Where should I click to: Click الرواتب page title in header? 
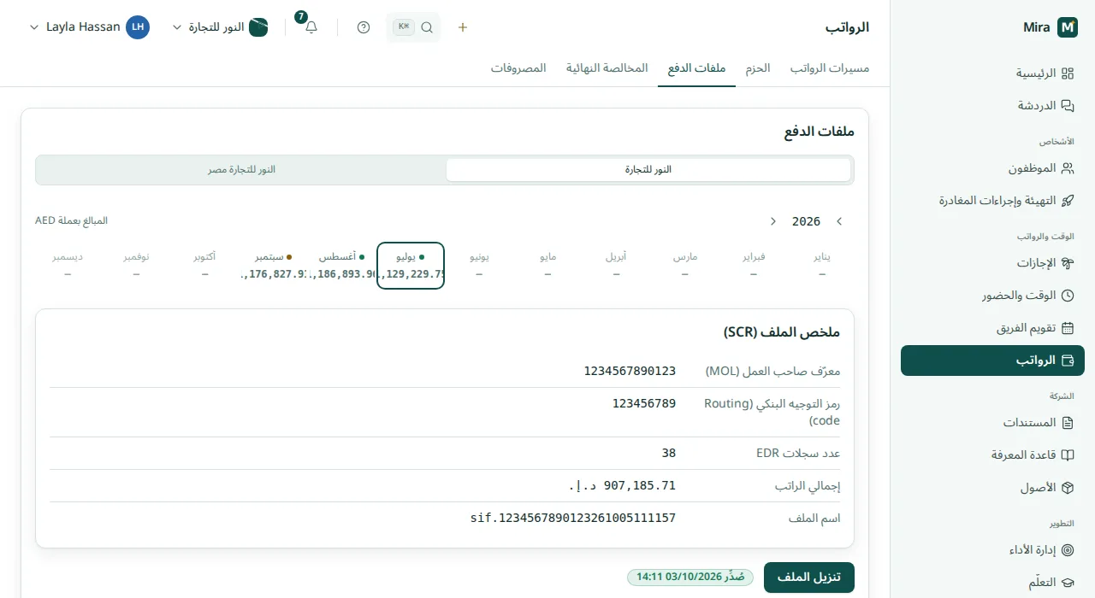click(847, 27)
